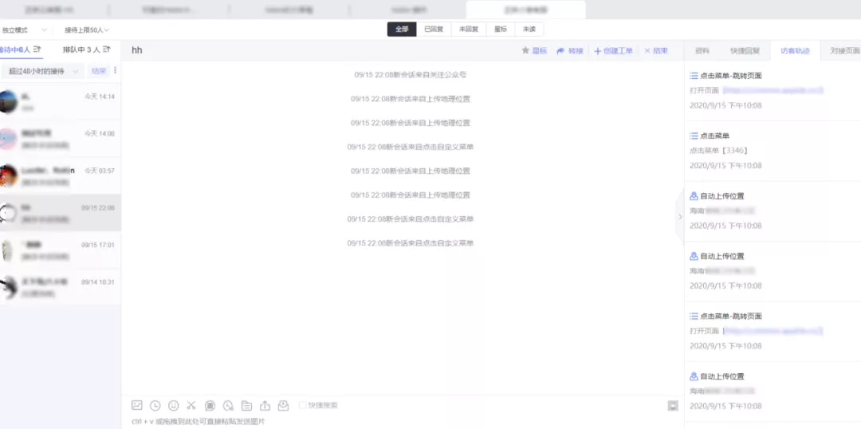861x429 pixels.
Task: Click 结束 in the chat header
Action: coord(661,50)
